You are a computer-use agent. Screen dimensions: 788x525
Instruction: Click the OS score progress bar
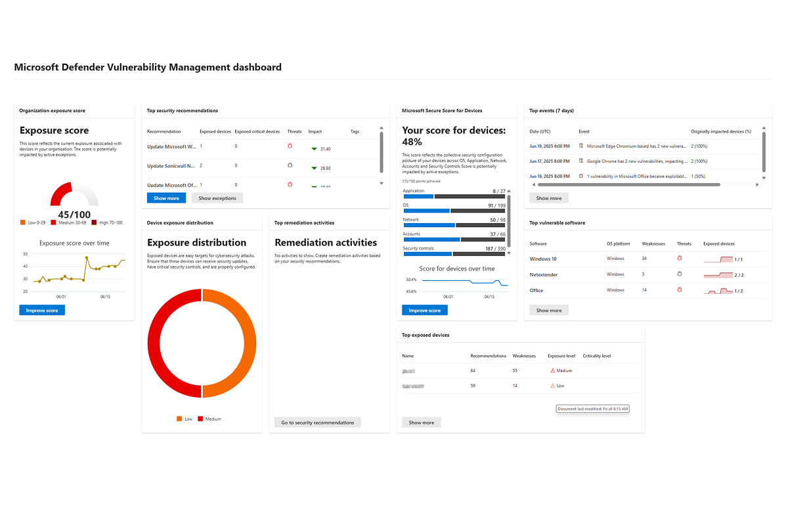coord(454,211)
